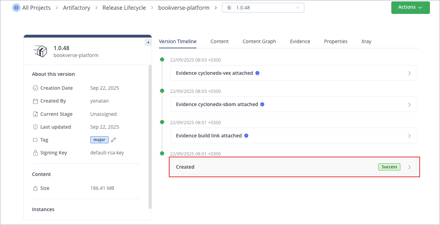
Task: Click the release bundle package icon
Action: [41, 51]
